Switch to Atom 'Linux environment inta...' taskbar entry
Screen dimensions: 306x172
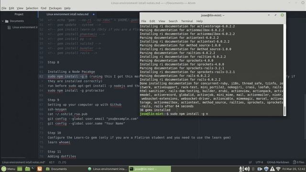pyautogui.click(x=108, y=169)
